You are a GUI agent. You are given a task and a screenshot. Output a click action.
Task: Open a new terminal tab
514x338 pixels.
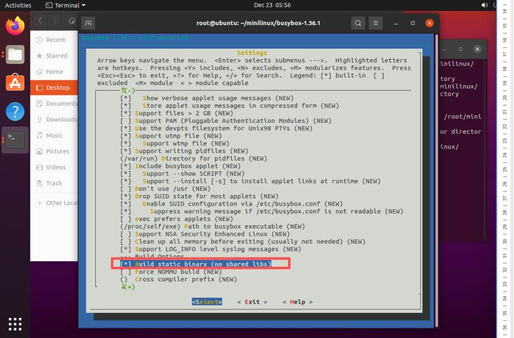click(88, 23)
